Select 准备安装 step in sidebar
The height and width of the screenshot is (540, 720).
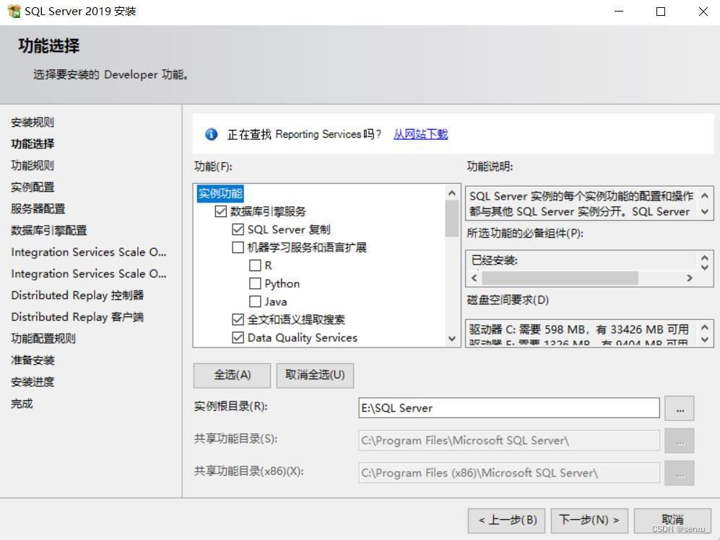click(x=32, y=360)
